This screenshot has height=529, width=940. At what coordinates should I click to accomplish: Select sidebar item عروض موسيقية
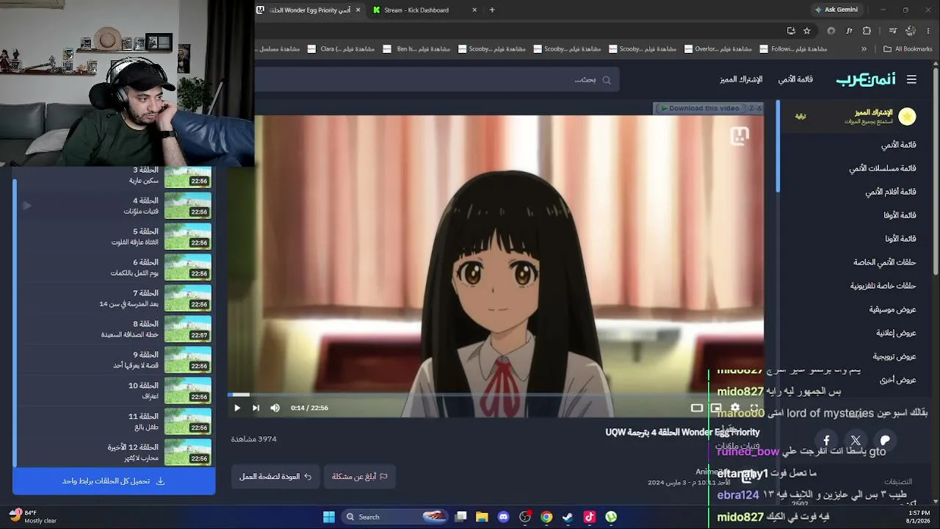pos(893,309)
